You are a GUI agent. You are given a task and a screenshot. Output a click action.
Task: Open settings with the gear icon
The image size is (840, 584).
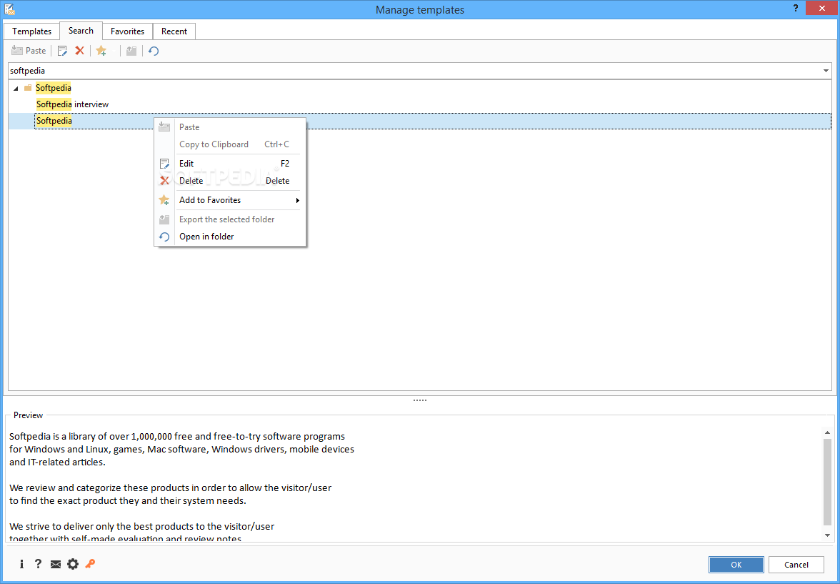pyautogui.click(x=73, y=564)
